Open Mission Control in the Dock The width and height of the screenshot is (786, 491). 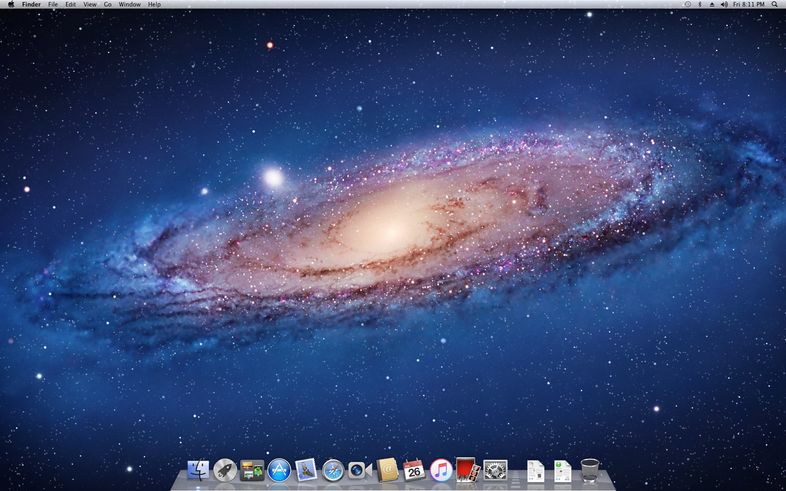click(252, 470)
